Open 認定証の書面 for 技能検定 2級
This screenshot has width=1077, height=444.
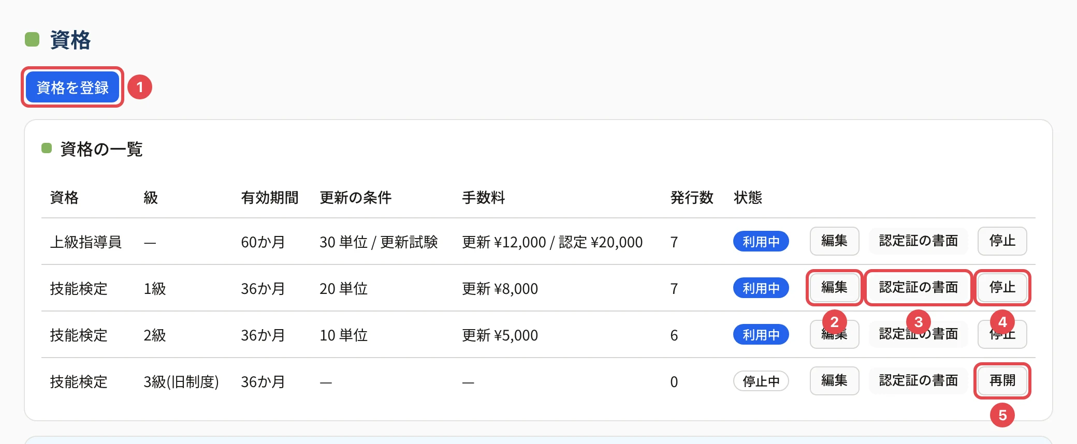pos(918,334)
